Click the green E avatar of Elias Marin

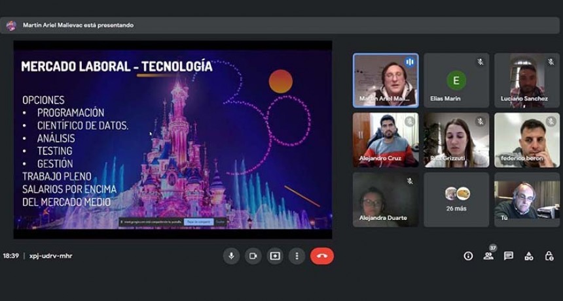click(456, 80)
